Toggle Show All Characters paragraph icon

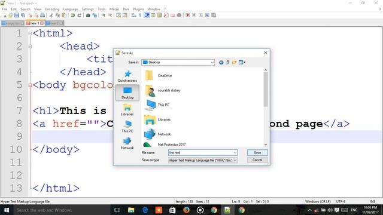click(140, 16)
